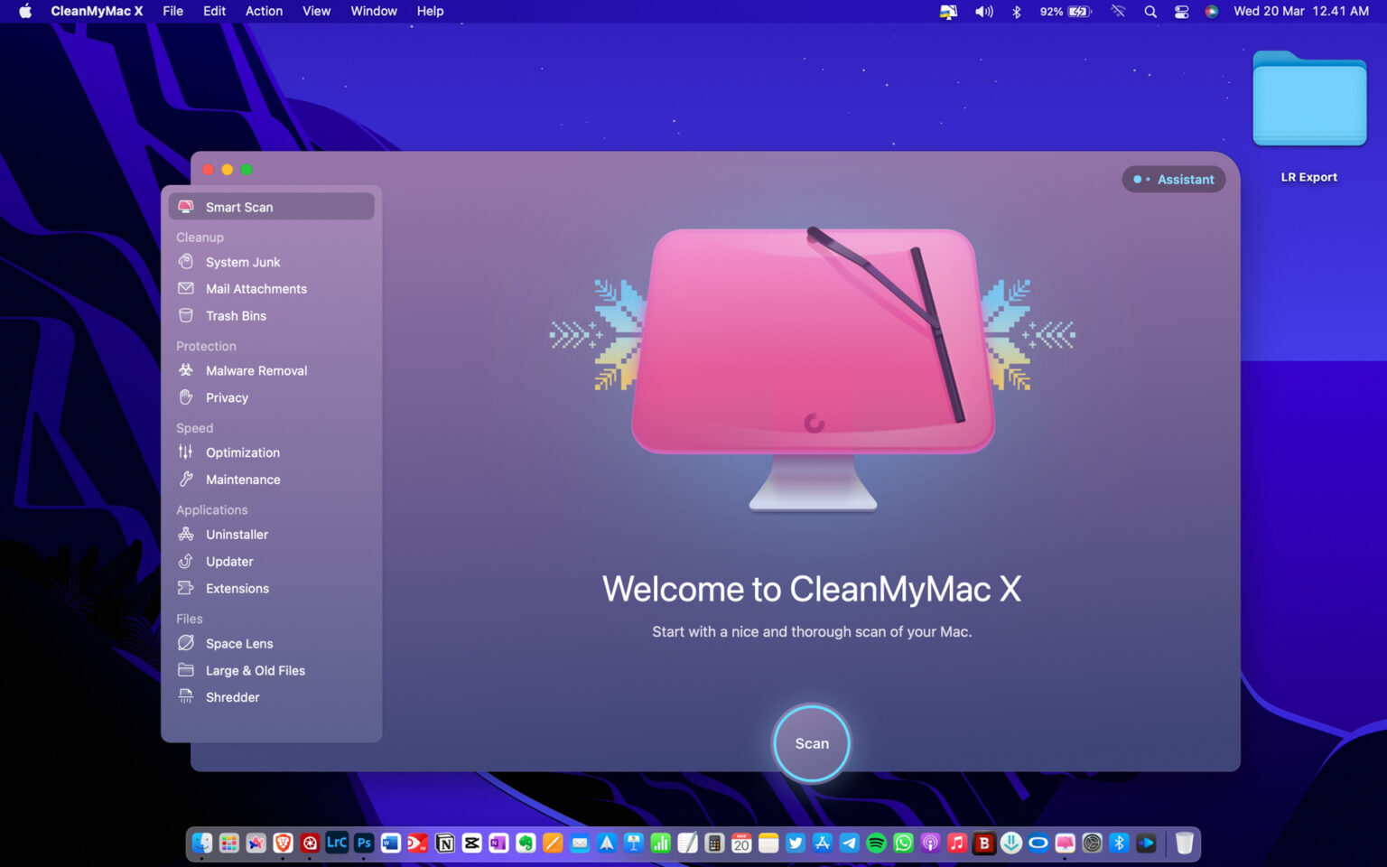Open the LR Export desktop folder
Screen dimensions: 1387x867
[x=1308, y=99]
